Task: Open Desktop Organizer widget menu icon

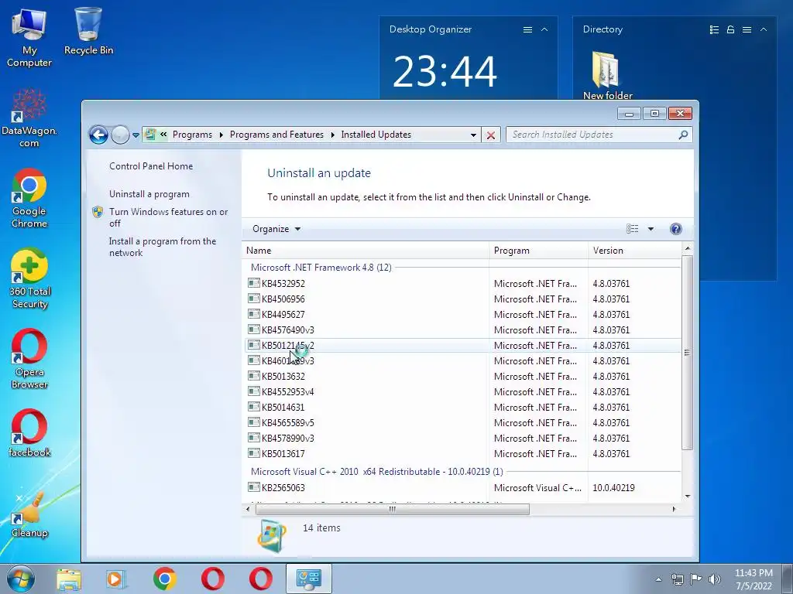Action: click(x=527, y=30)
